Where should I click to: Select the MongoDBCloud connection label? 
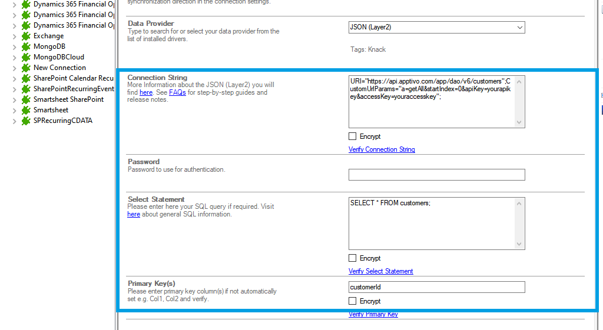pos(58,57)
